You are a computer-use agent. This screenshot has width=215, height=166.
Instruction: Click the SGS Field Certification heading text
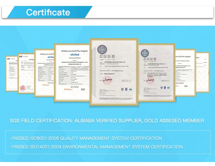point(107,121)
